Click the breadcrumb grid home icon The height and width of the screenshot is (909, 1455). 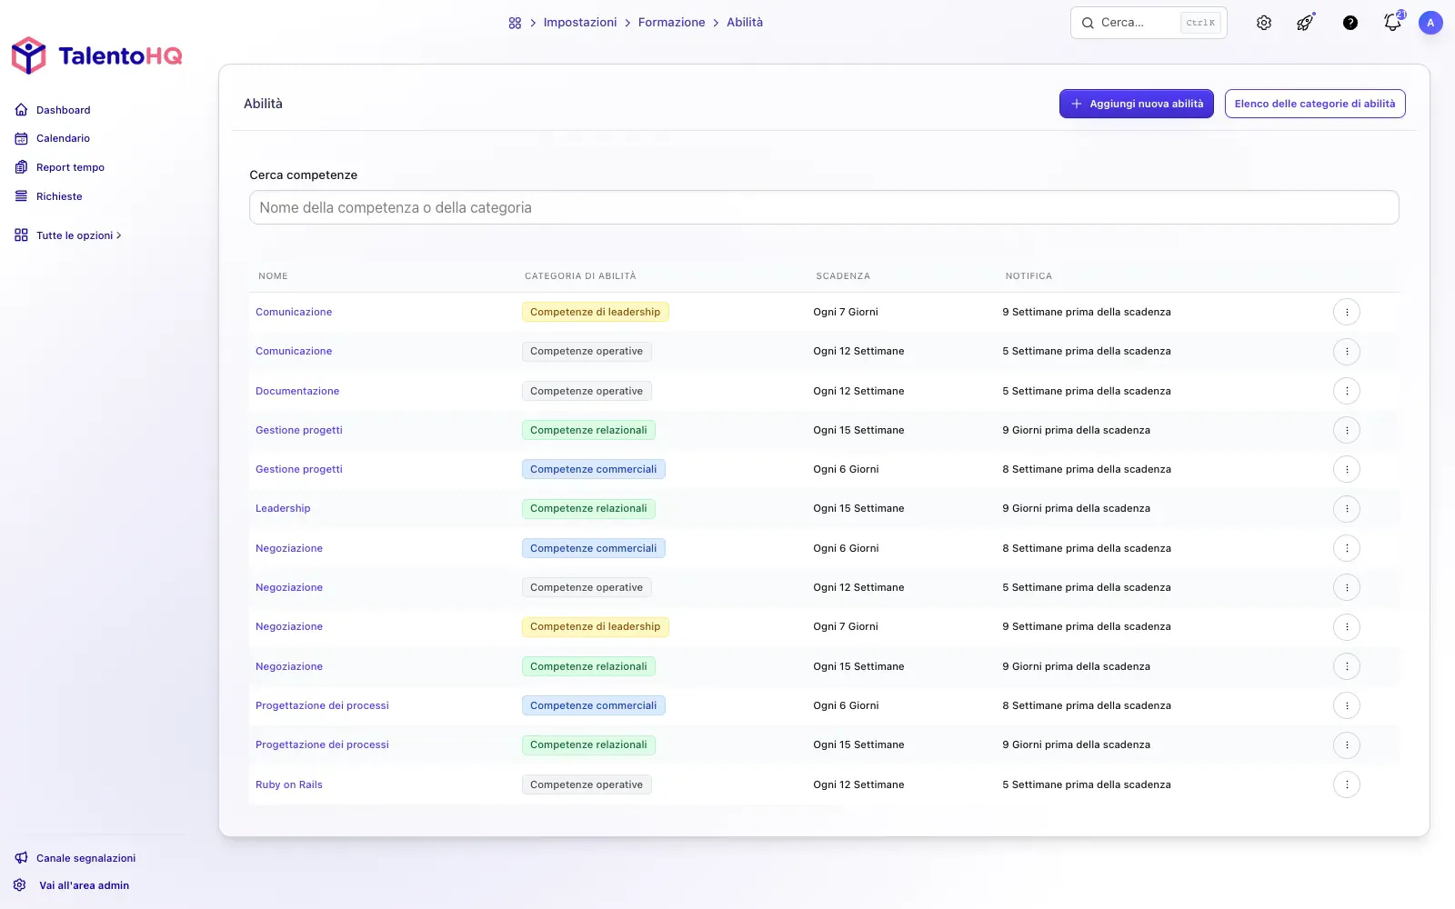[515, 23]
